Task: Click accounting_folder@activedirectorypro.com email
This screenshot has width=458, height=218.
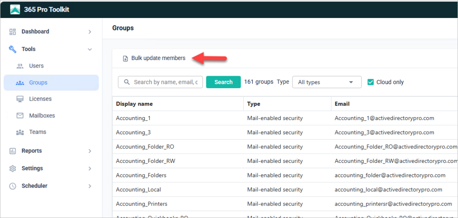Action: pyautogui.click(x=390, y=175)
